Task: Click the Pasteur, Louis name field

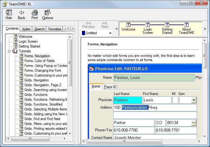Action: point(154,78)
